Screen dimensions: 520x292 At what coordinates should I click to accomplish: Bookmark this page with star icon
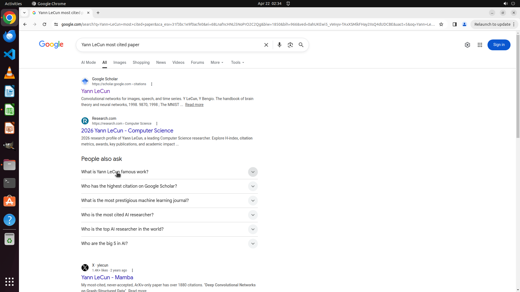pyautogui.click(x=441, y=24)
